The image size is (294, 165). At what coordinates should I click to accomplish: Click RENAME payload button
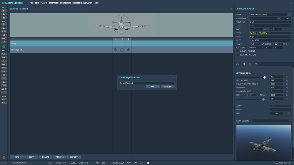pos(60,157)
